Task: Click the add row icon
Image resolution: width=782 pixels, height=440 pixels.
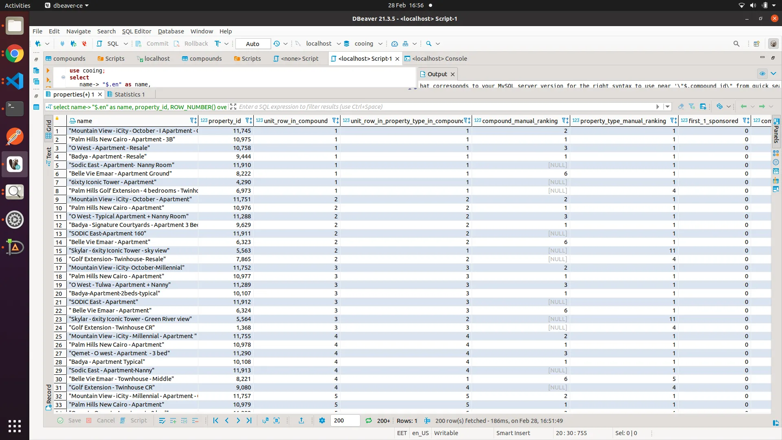Action: [173, 421]
